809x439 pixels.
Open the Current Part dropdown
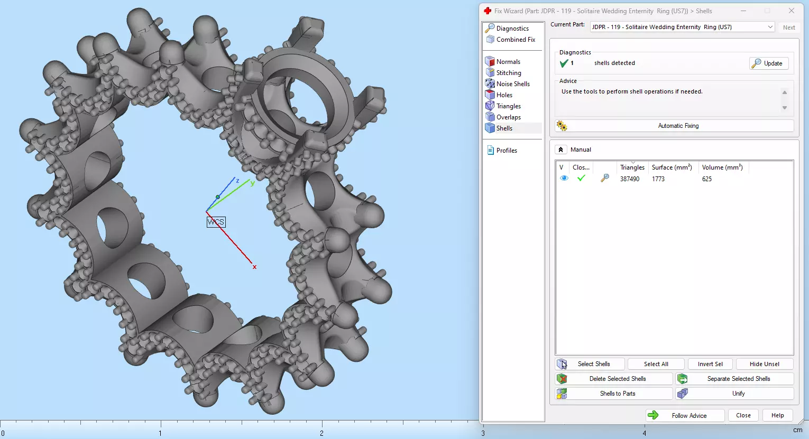click(683, 27)
